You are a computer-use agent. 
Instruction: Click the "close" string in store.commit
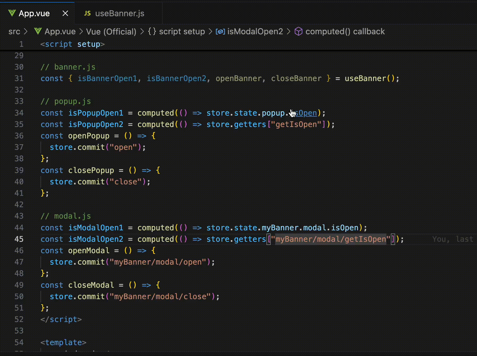click(x=126, y=182)
